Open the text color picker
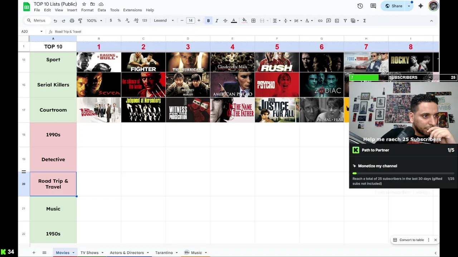The image size is (458, 257). (x=234, y=21)
